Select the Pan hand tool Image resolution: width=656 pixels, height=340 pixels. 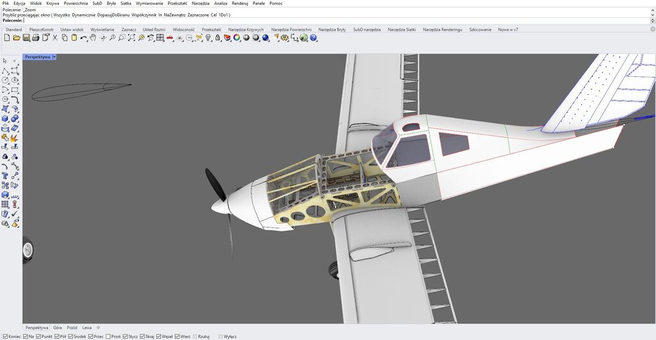(x=93, y=38)
